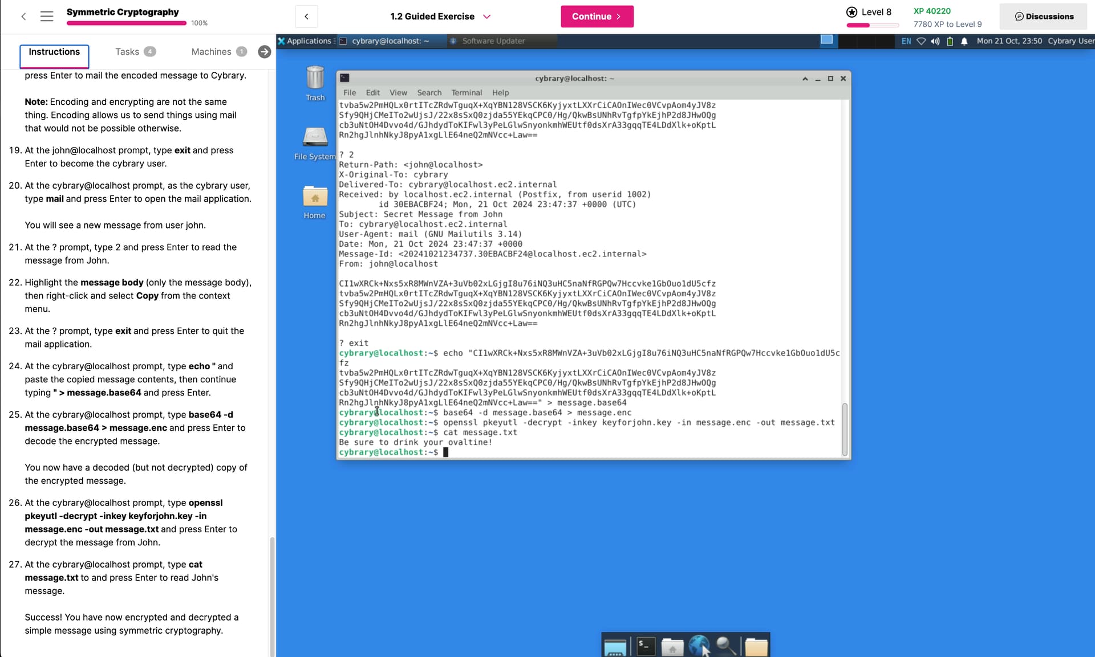Open the Discussions panel
1095x657 pixels.
pyautogui.click(x=1044, y=17)
